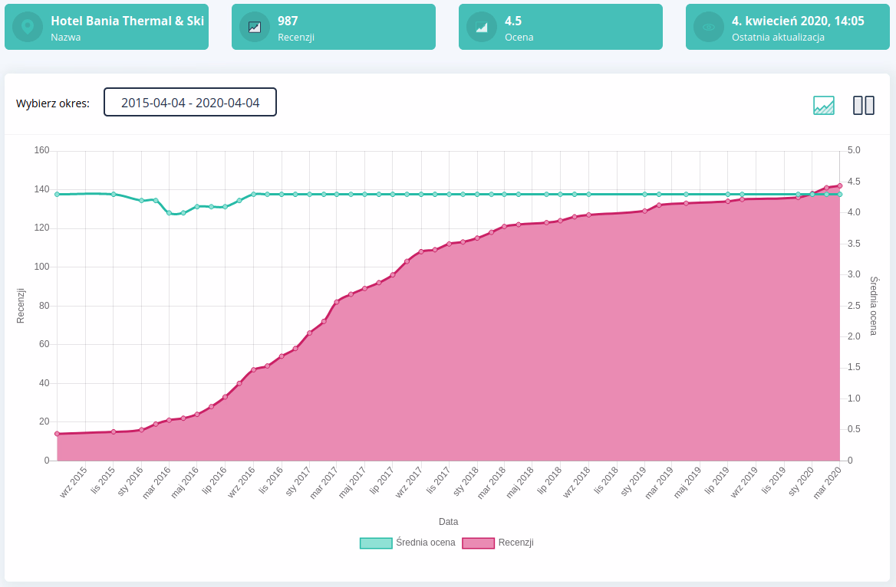The image size is (896, 587).
Task: Click the chart icon on the Recenzji card
Action: point(255,27)
